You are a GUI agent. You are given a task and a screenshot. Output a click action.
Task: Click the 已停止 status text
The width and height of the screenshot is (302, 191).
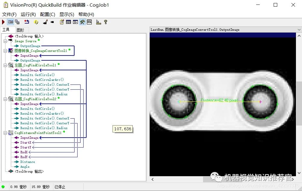[x=60, y=187]
